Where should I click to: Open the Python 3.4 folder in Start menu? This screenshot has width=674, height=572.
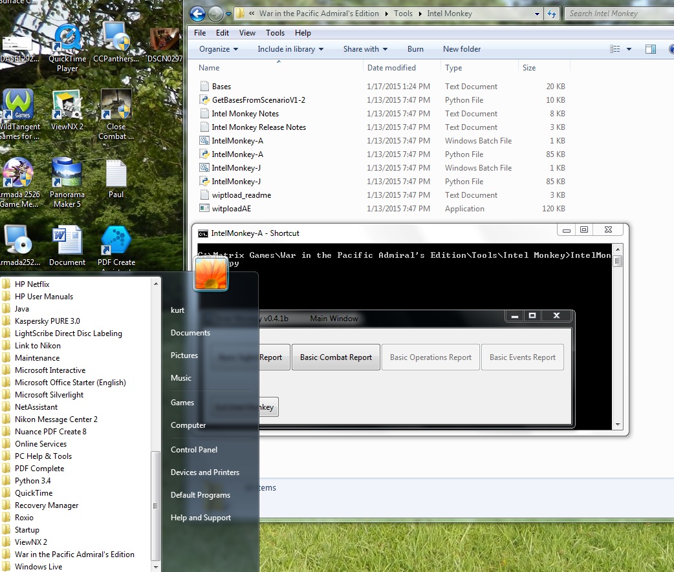pos(33,480)
